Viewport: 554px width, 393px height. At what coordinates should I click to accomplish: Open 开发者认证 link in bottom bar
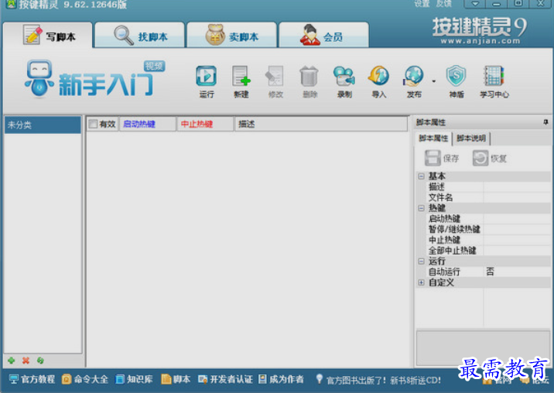[225, 379]
